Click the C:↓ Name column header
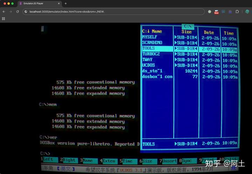Image resolution: width=252 pixels, height=174 pixels. point(153,31)
